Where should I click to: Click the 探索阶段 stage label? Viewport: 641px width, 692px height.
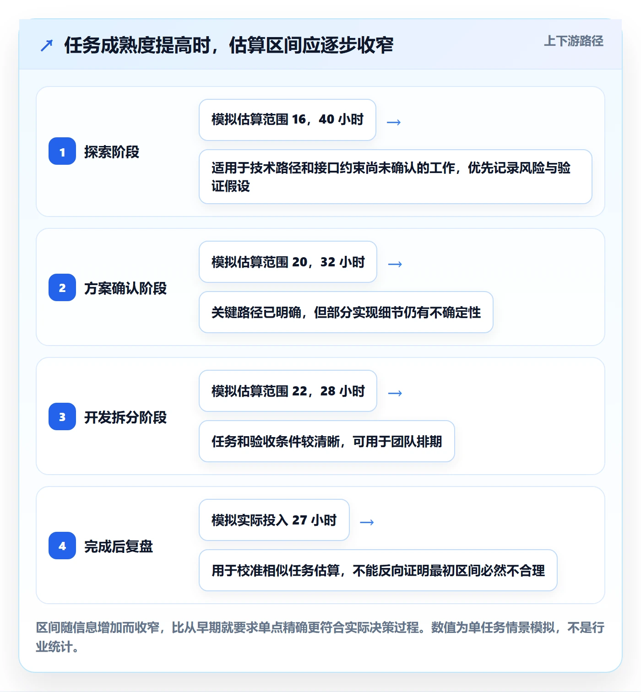pyautogui.click(x=112, y=152)
